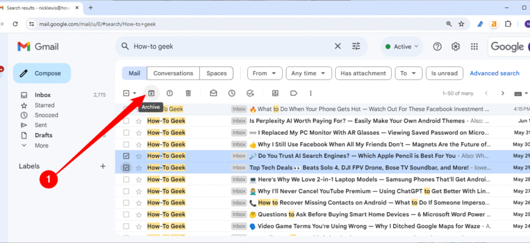View site information icon in address bar

click(32, 24)
